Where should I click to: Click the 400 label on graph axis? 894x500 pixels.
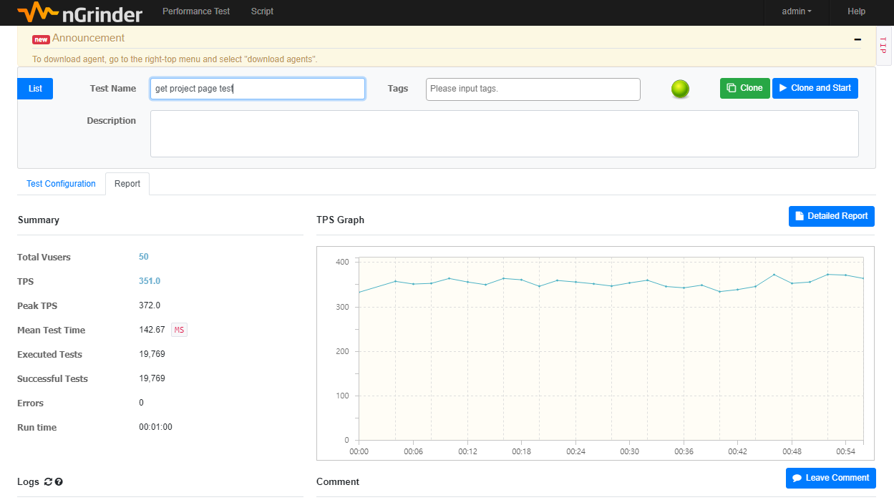341,263
